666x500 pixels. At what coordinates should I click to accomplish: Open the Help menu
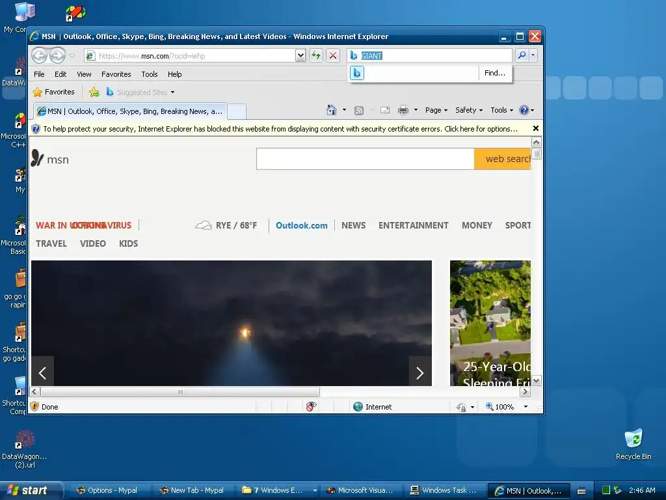174,74
